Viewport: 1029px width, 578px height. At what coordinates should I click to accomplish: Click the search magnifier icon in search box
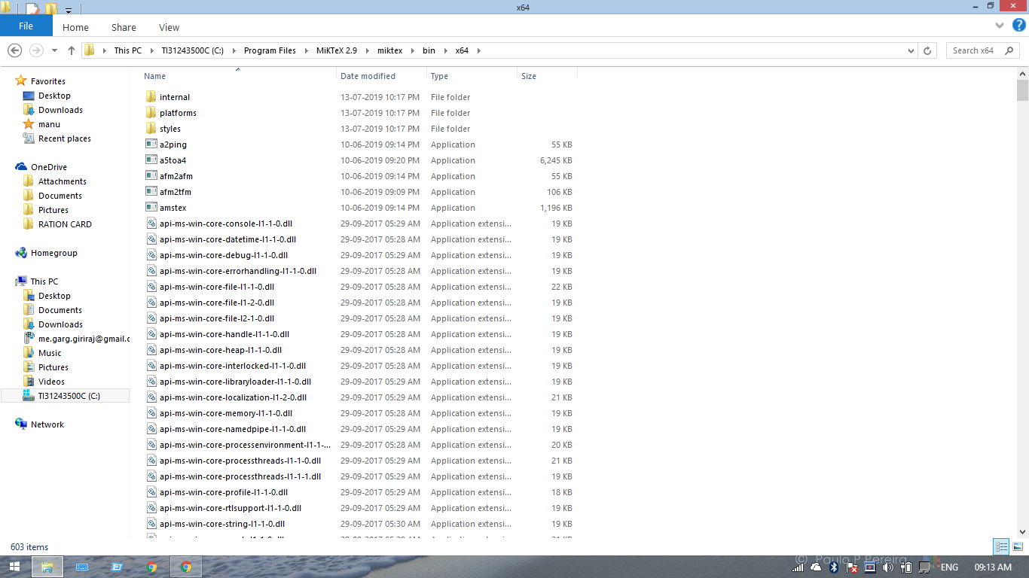(1009, 50)
